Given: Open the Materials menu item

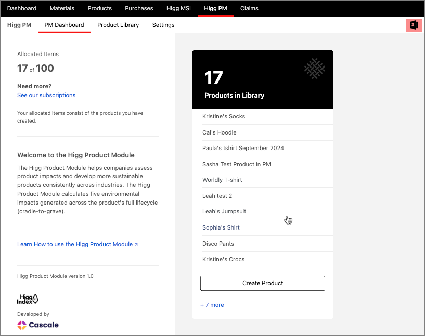Looking at the screenshot, I should [62, 8].
